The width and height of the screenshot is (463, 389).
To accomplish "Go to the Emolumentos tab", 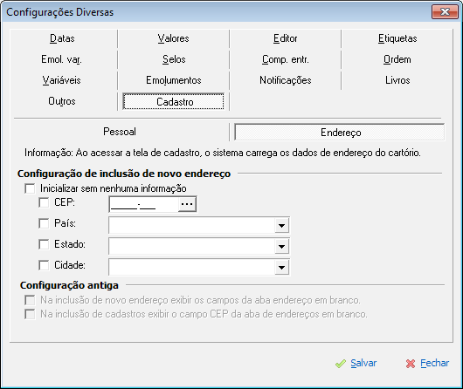I will click(x=174, y=80).
